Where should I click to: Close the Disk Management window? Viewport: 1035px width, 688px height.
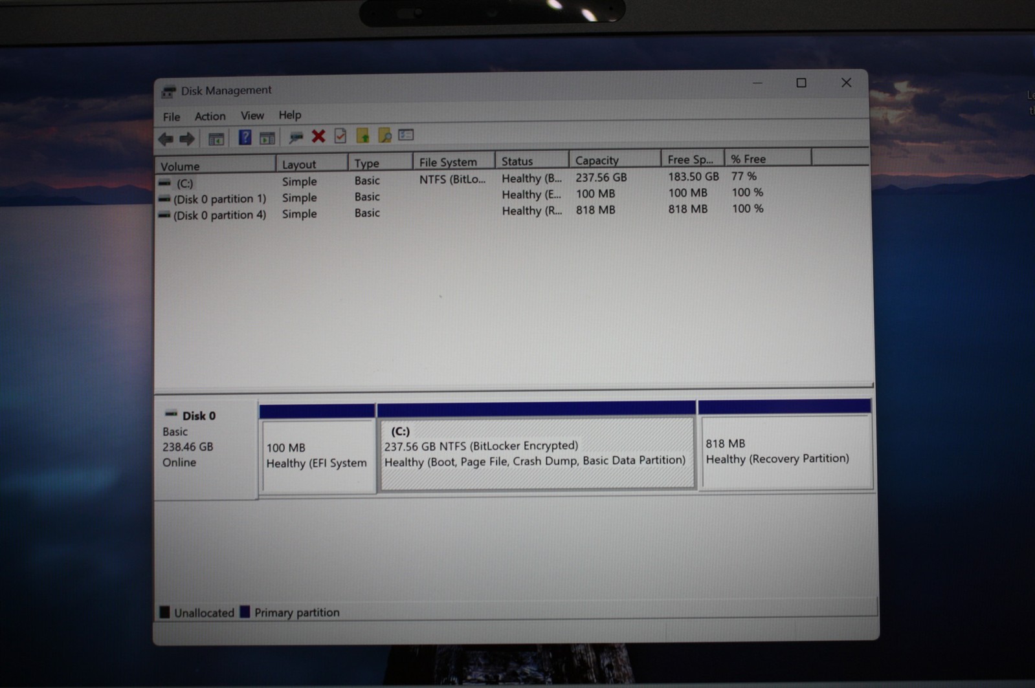pos(846,82)
